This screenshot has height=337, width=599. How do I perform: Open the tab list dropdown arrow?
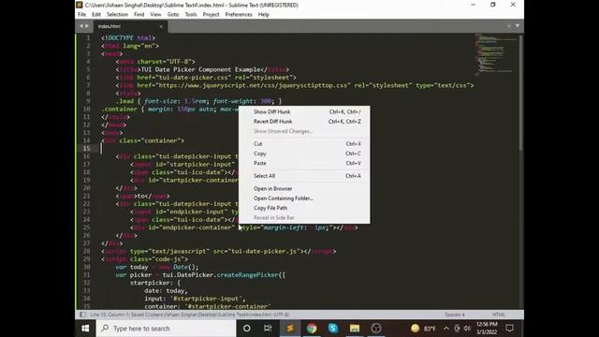click(518, 25)
